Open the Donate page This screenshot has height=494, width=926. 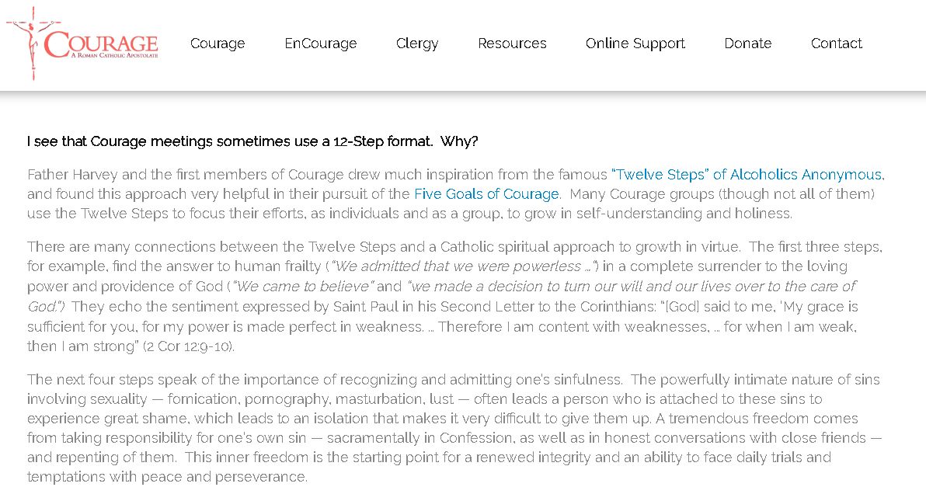click(x=747, y=43)
